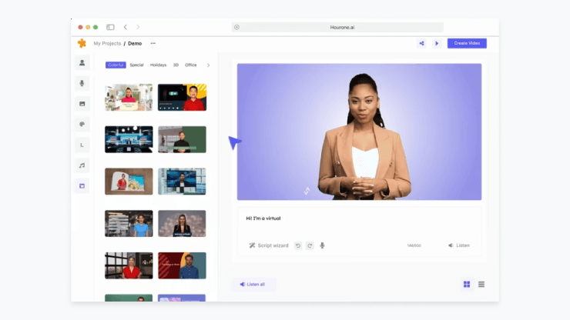
Task: Toggle the browser sidebar panel icon
Action: tap(110, 27)
